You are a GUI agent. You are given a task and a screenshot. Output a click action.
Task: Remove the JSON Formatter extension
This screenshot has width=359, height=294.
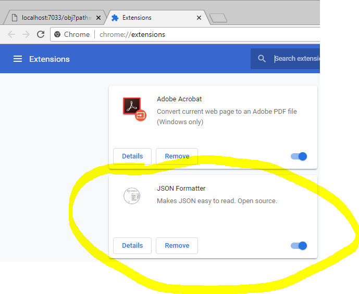pyautogui.click(x=177, y=246)
